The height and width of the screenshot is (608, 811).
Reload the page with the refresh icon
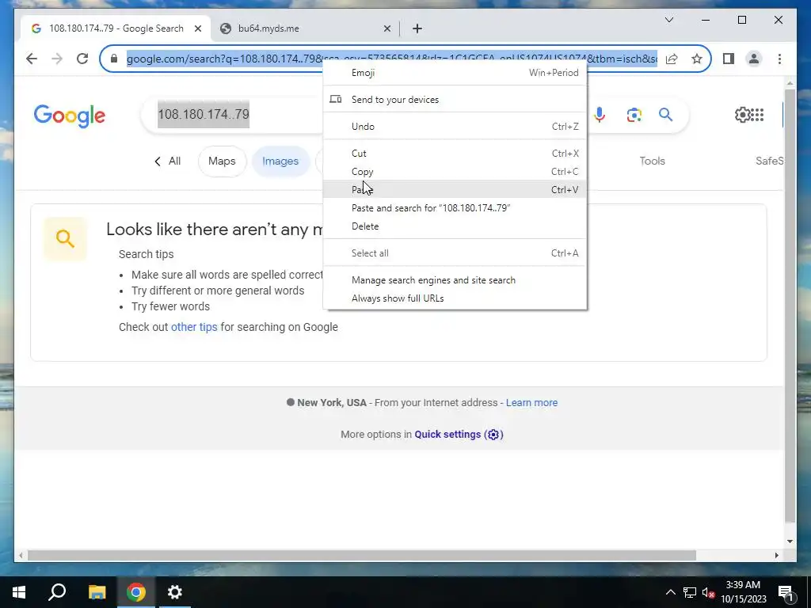point(82,59)
